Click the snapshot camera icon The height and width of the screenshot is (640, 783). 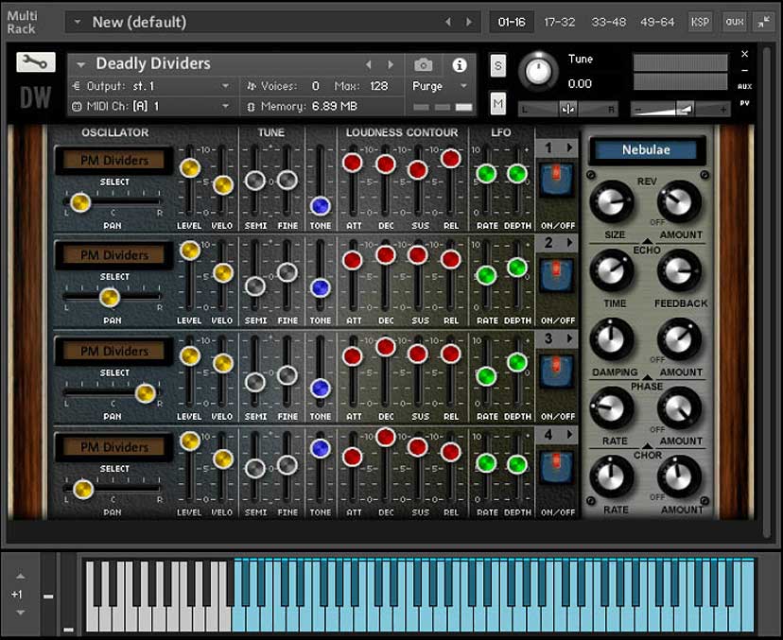pyautogui.click(x=422, y=64)
